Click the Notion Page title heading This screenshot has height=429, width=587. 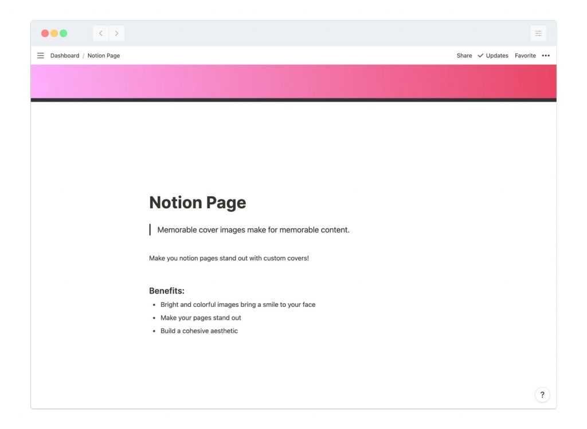point(198,202)
